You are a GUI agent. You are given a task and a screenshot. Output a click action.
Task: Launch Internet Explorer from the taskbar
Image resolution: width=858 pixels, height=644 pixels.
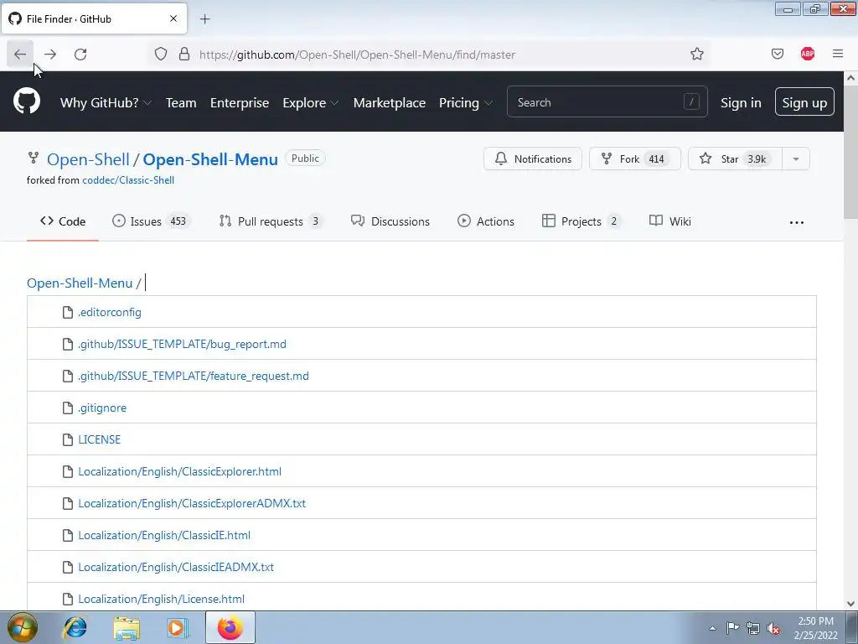(x=75, y=627)
